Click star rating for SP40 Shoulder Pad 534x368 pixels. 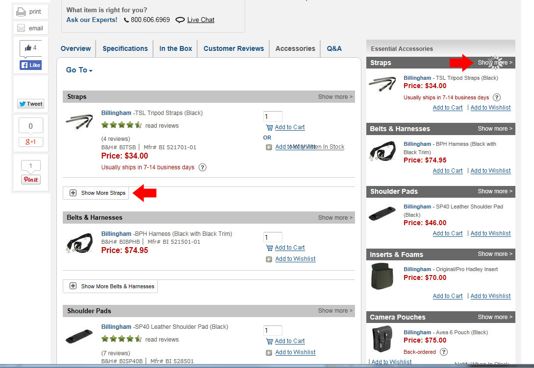(122, 339)
